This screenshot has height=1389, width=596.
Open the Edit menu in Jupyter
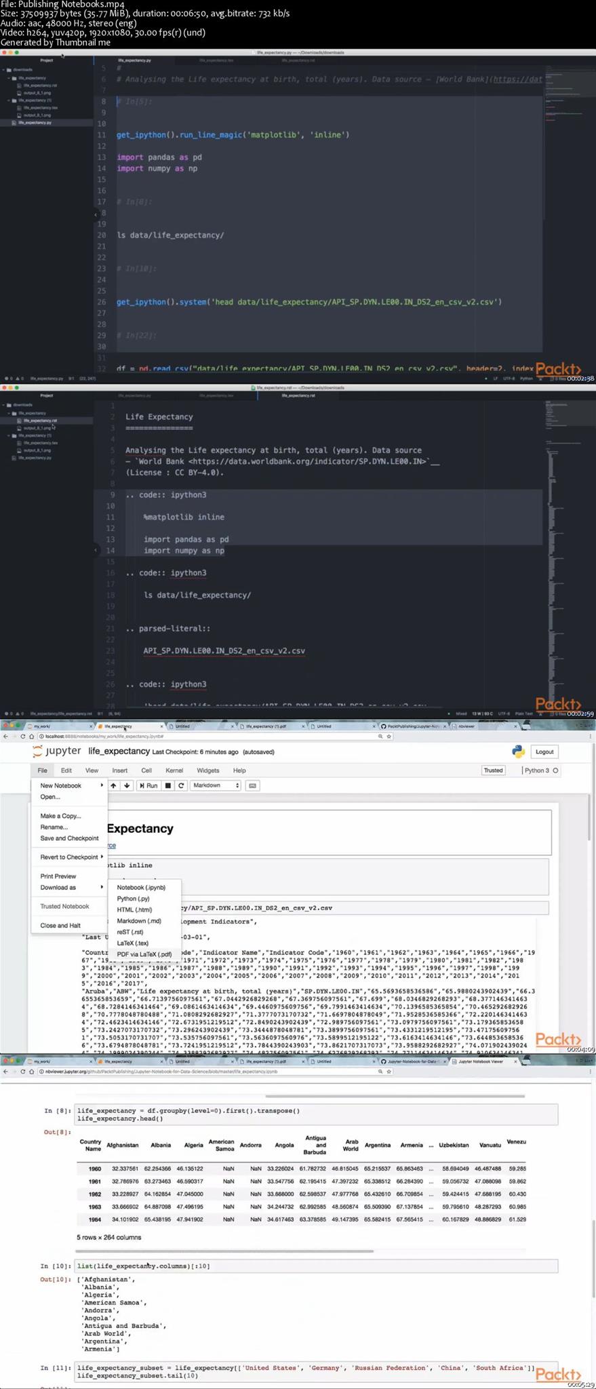click(x=66, y=770)
